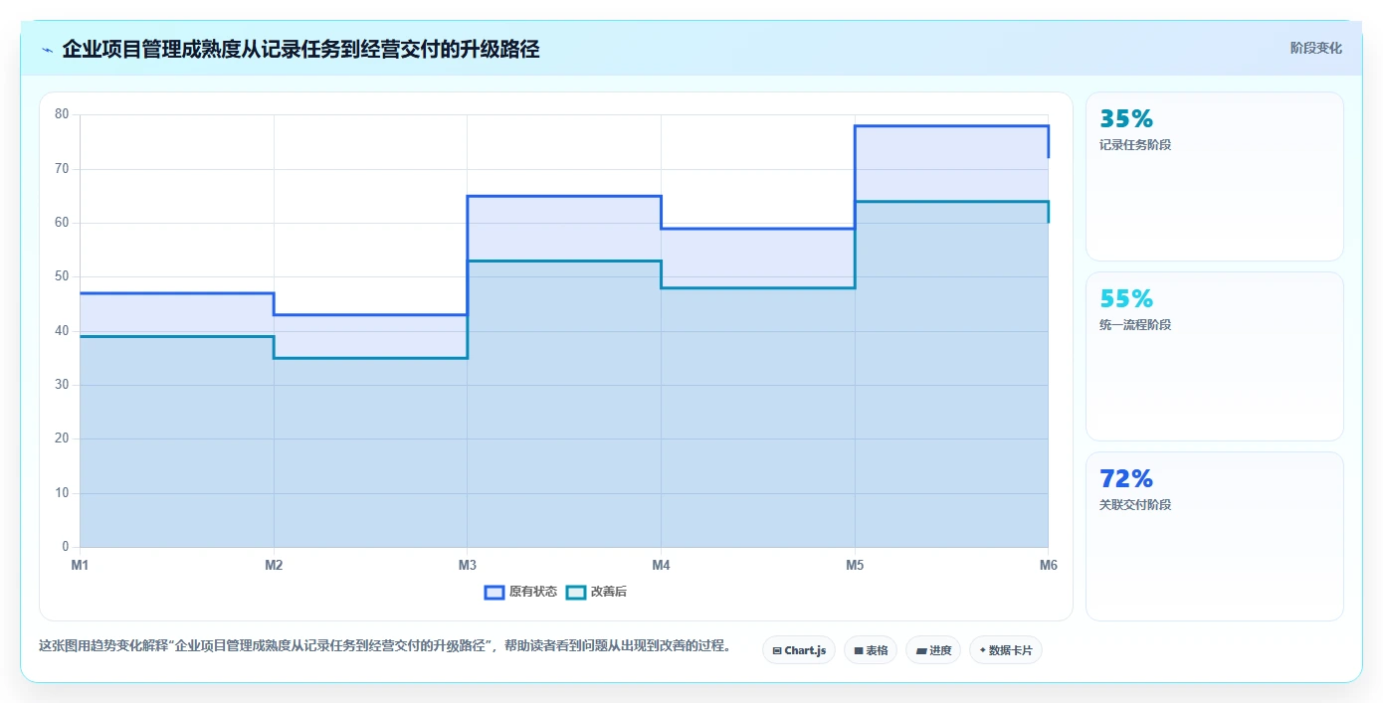Click the 改善后 legend color box
The image size is (1383, 703).
pyautogui.click(x=576, y=592)
